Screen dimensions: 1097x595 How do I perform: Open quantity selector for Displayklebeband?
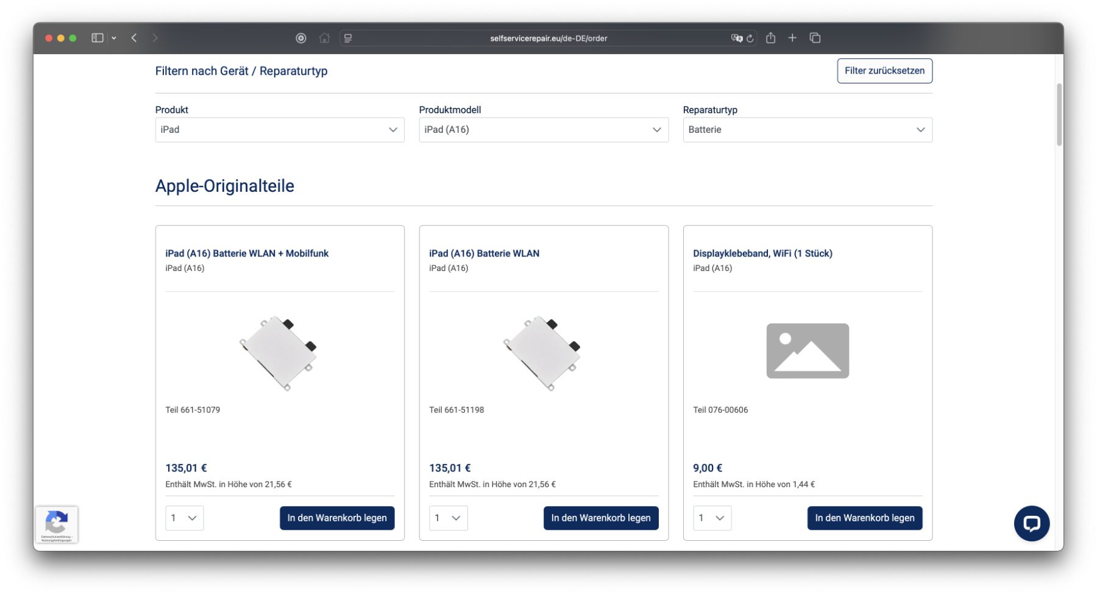(711, 518)
